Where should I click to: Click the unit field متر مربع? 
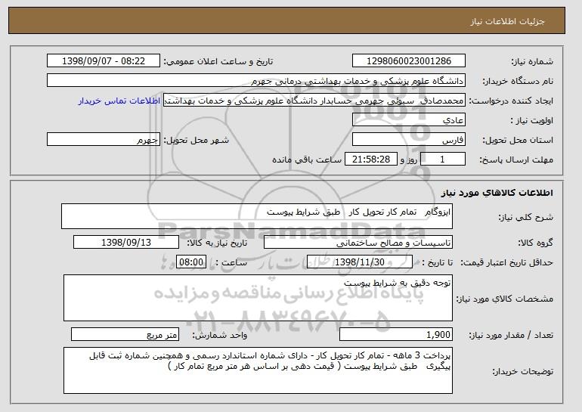tap(125, 334)
